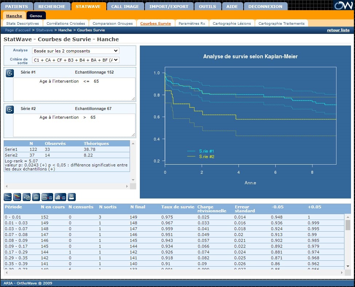Open Cartographie Lésions tab
Viewport: 355px width, 287px height.
click(232, 23)
